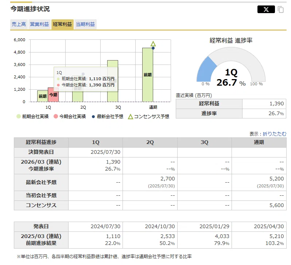Toggle 最新会社予想 legend dot

point(93,117)
